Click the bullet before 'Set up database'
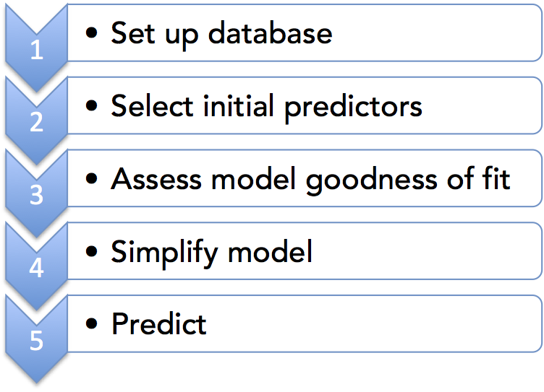 90,35
